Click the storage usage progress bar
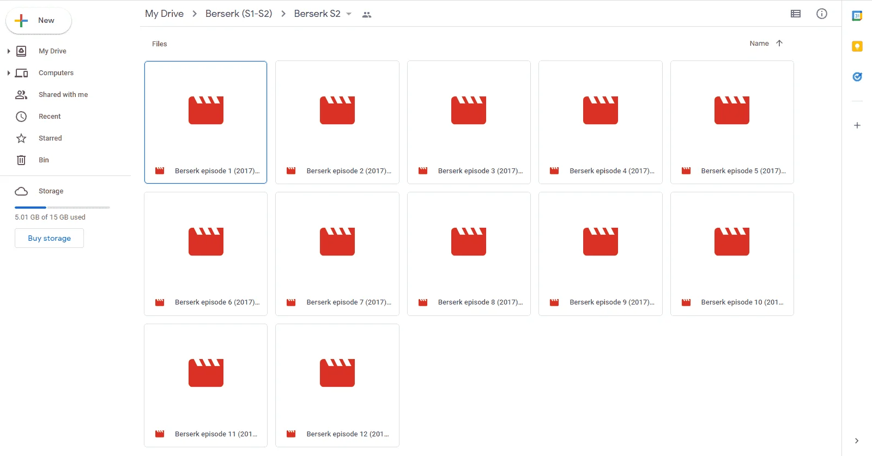This screenshot has height=456, width=872. (x=62, y=208)
